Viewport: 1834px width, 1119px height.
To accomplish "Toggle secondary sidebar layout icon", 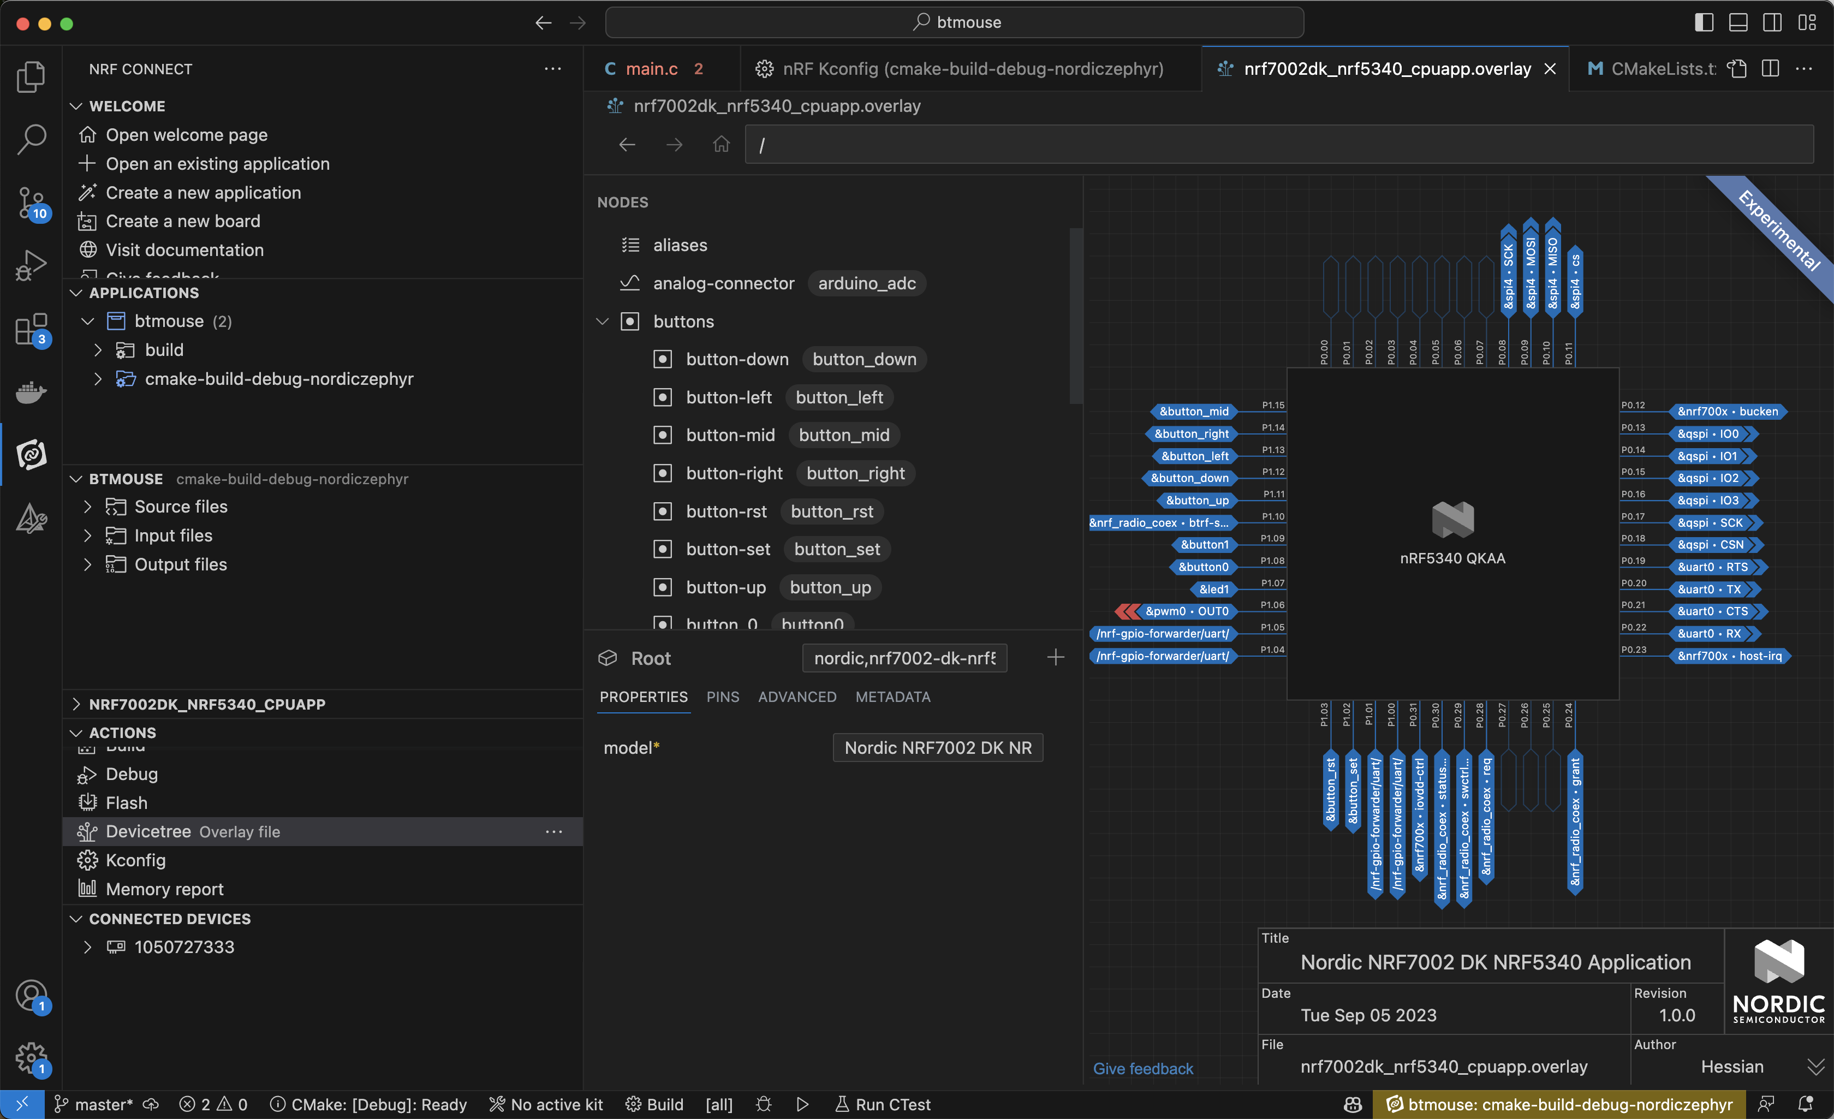I will [1772, 22].
